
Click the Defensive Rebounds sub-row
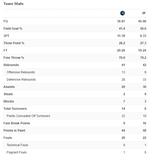point(75,80)
